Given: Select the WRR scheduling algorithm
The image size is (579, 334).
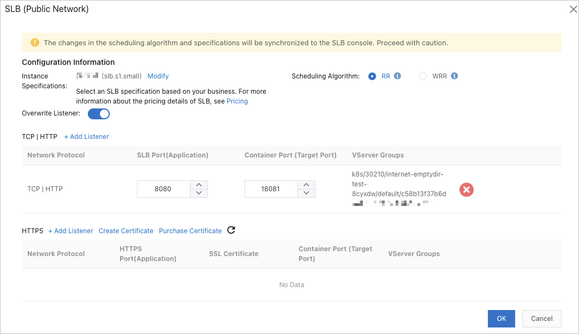Looking at the screenshot, I should pyautogui.click(x=423, y=76).
